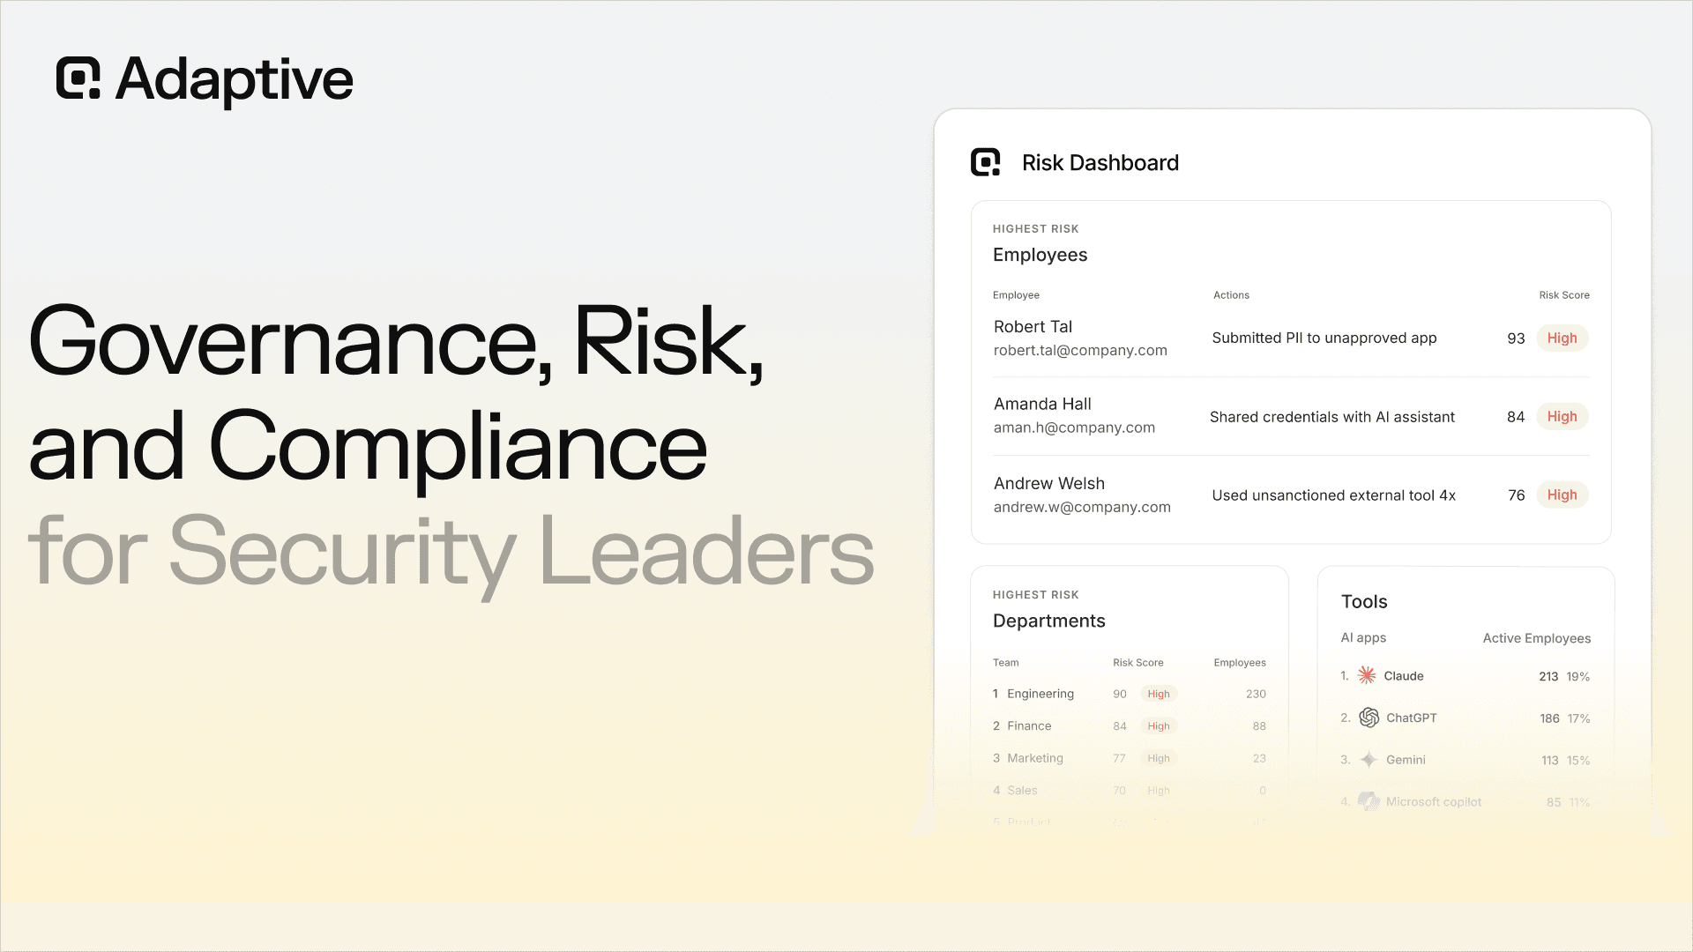This screenshot has height=952, width=1693.
Task: Click risk score 84 for Amanda Hall
Action: 1516,417
